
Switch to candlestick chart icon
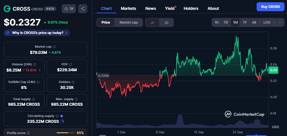167,22
